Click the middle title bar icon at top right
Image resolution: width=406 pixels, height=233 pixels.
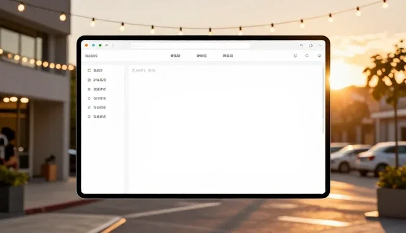pos(311,46)
